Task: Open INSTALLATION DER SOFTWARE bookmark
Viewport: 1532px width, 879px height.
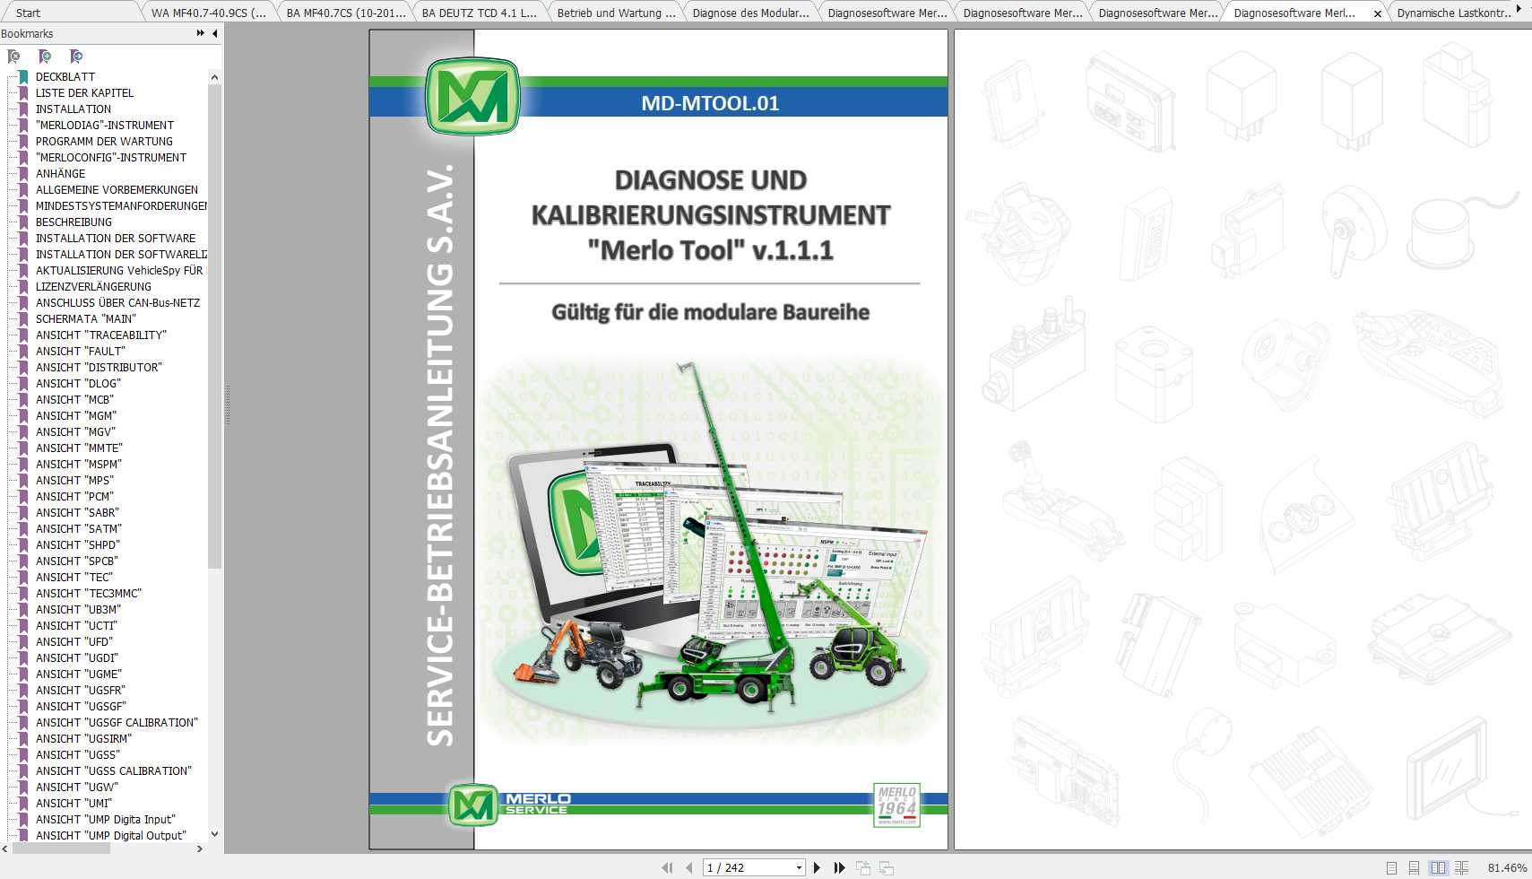Action: pyautogui.click(x=116, y=239)
